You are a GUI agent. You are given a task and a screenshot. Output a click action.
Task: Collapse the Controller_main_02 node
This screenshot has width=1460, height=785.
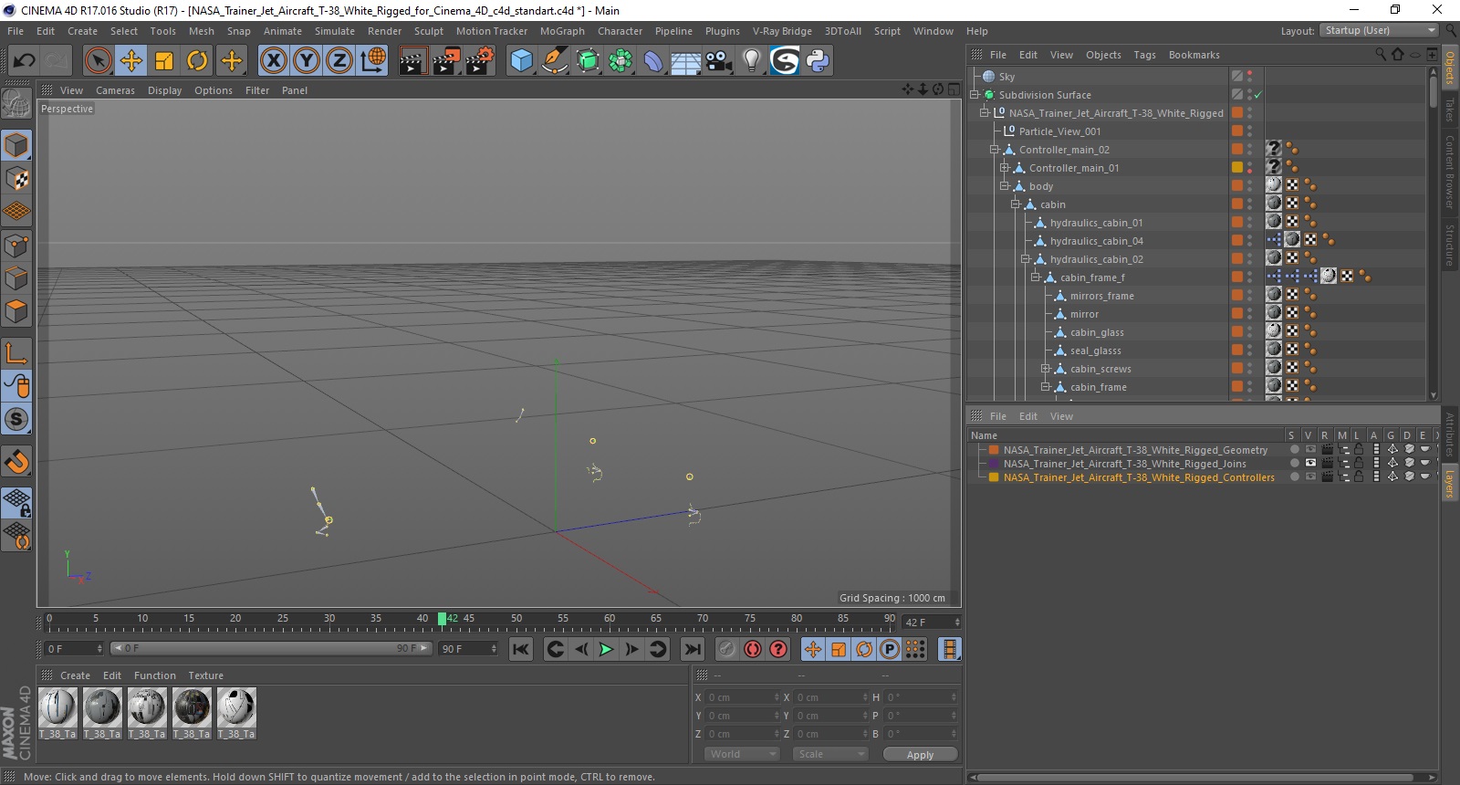point(995,150)
